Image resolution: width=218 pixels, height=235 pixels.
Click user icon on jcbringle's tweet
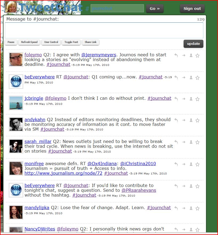tap(191, 99)
